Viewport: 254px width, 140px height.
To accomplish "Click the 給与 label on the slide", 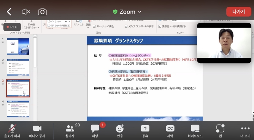I will pyautogui.click(x=98, y=56).
